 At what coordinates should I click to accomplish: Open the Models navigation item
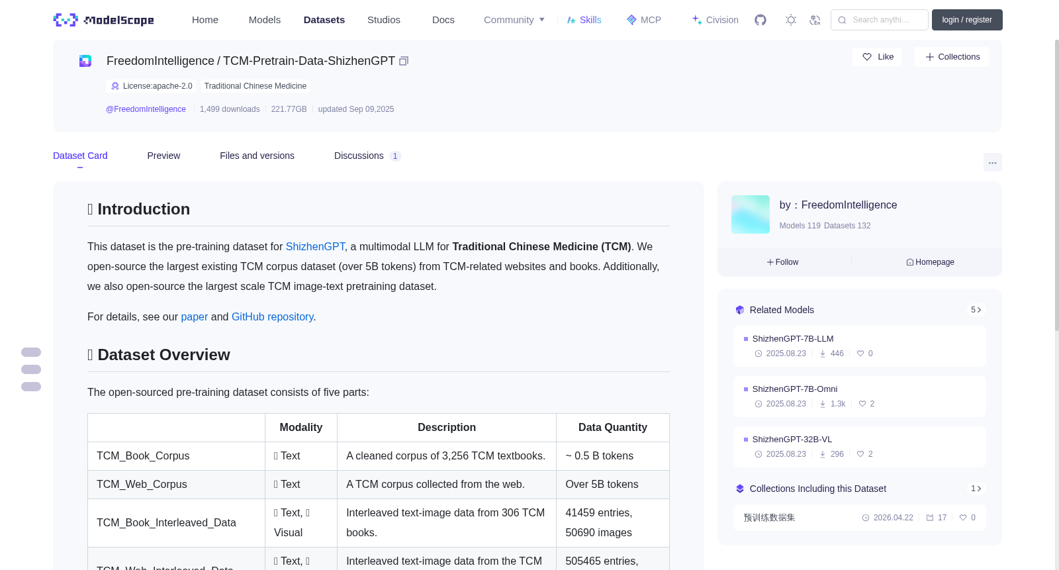click(x=265, y=20)
